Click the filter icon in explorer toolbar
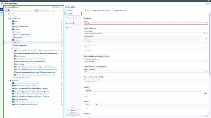Viewport: 211px width, 118px height. click(46, 10)
